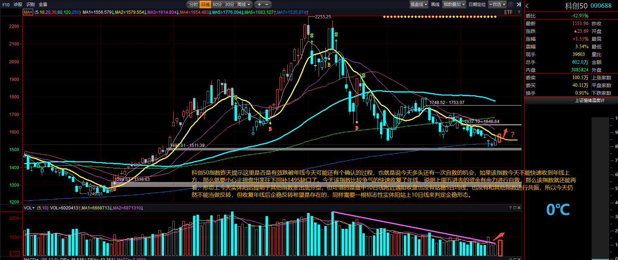This screenshot has width=618, height=260.
Task: Close the VOL indicator panel
Action: pos(519,208)
